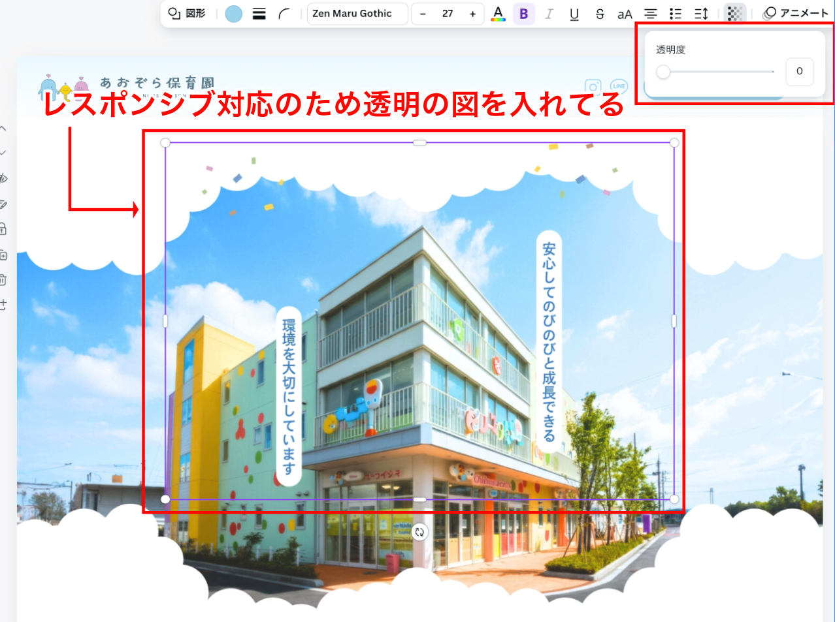This screenshot has width=835, height=622.
Task: Select the transparency value field showing 0
Action: tap(799, 72)
